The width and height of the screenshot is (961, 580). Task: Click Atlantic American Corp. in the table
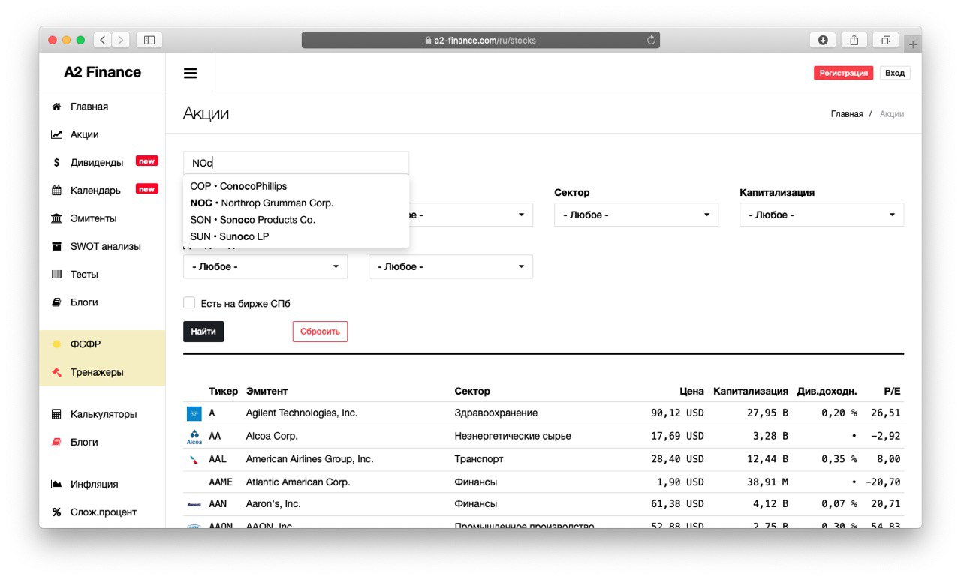click(298, 482)
